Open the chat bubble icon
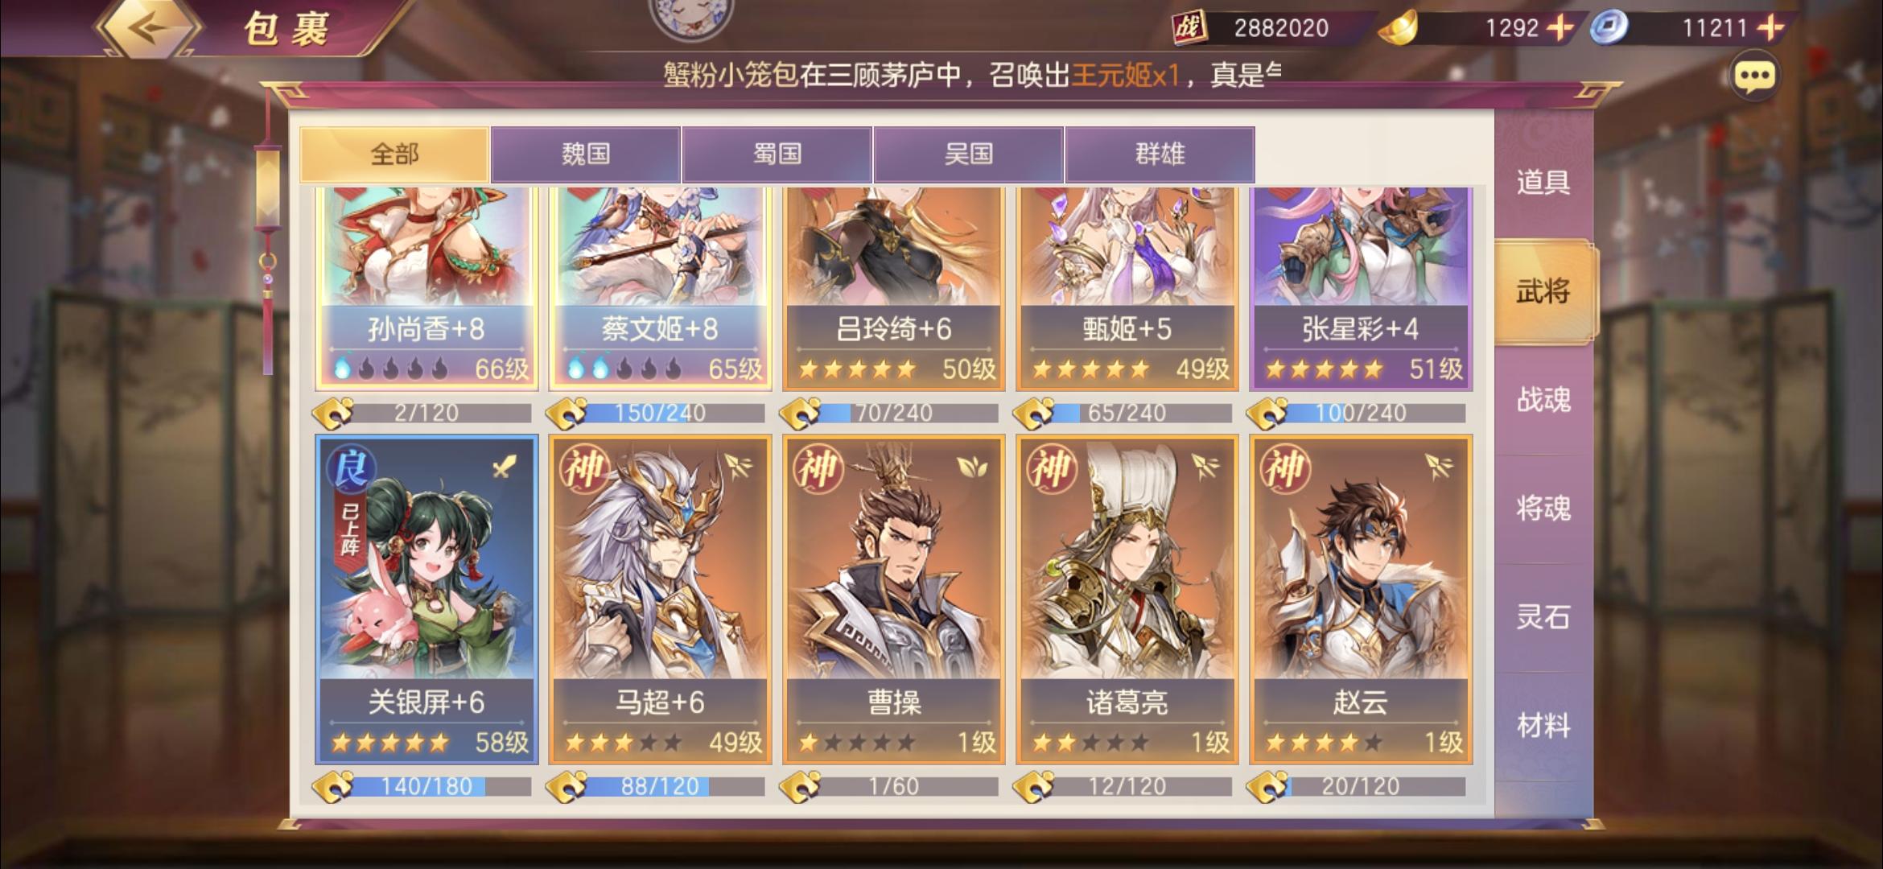The height and width of the screenshot is (869, 1883). point(1754,77)
